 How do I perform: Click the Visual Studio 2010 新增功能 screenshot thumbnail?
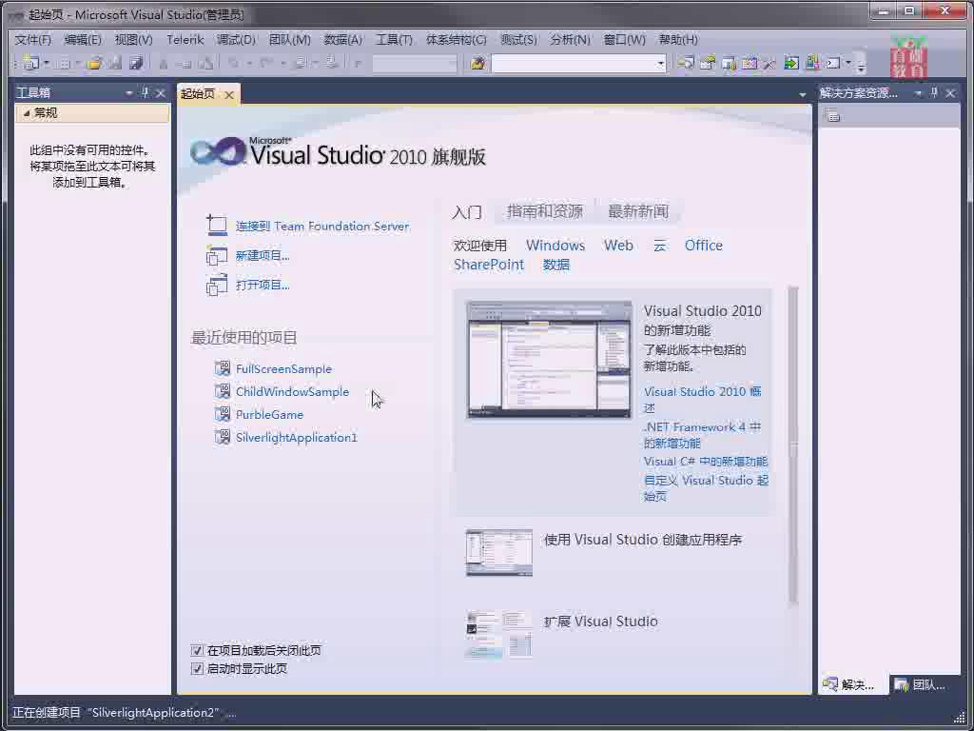(549, 359)
